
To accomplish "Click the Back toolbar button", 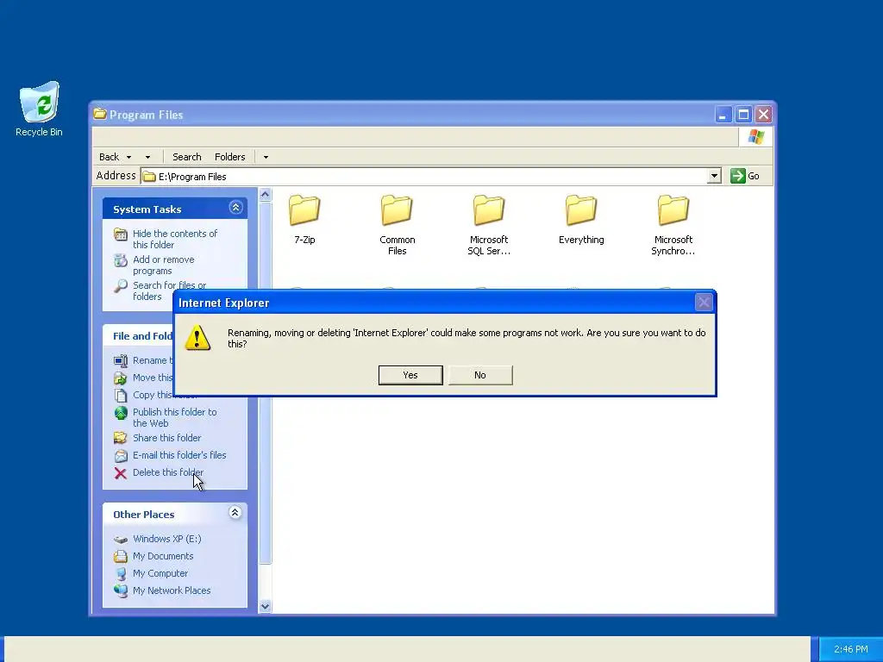I will 109,157.
